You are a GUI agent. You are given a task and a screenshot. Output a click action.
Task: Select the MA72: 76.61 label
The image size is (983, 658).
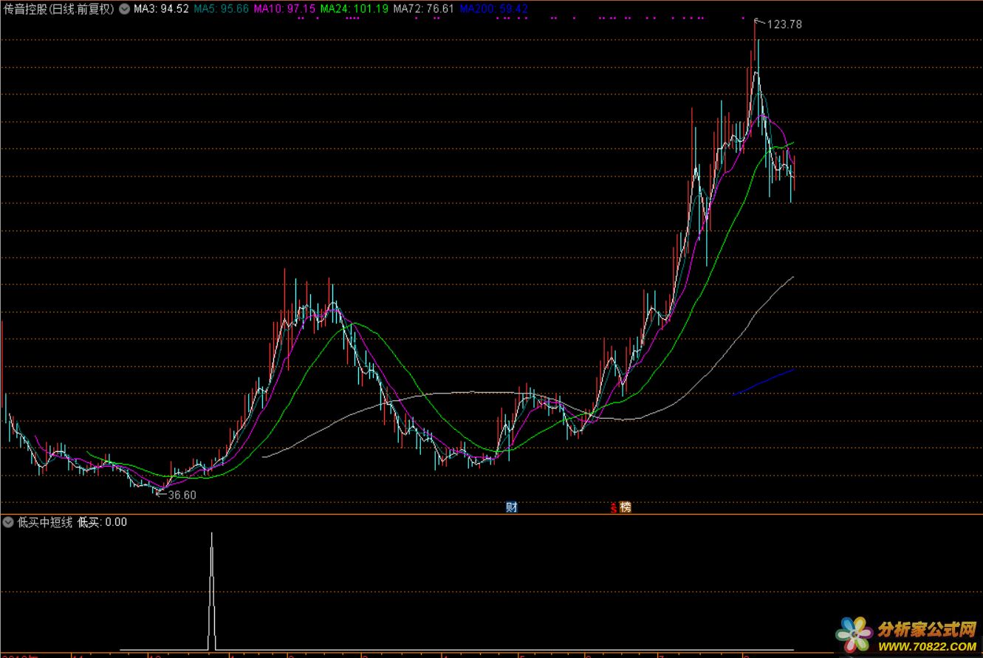[423, 9]
